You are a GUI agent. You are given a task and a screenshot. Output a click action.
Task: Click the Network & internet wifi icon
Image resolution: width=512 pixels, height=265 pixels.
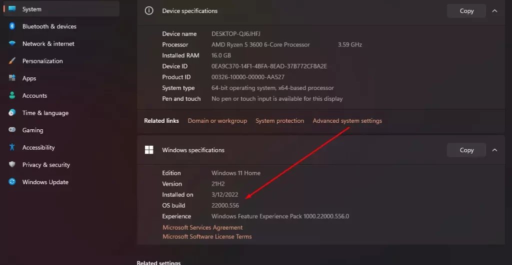coord(12,43)
